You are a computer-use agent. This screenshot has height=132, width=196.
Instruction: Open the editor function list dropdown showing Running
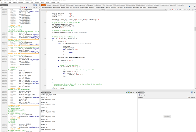coord(104,10)
